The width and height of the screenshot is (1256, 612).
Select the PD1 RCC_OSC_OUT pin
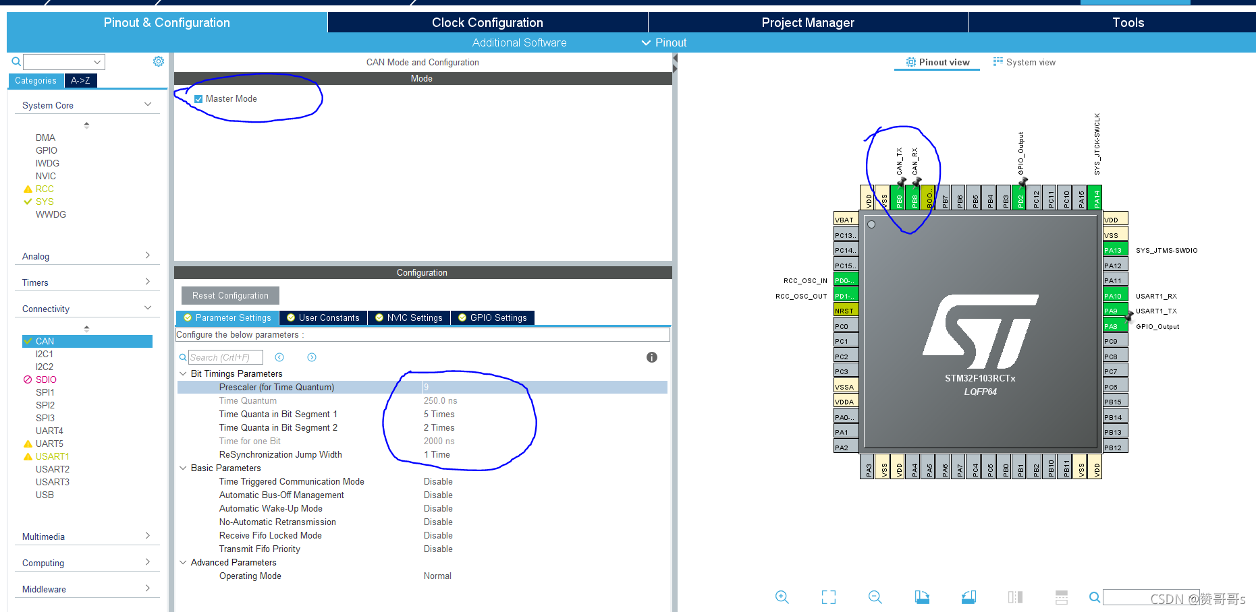point(846,295)
